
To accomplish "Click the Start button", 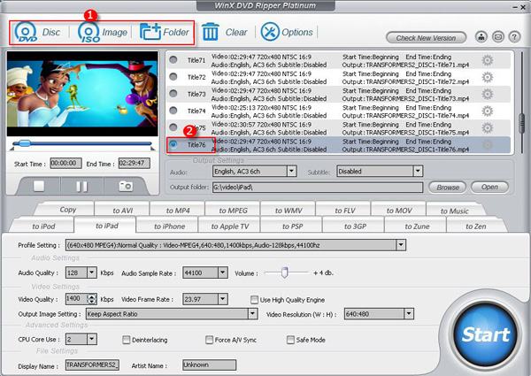I will pyautogui.click(x=485, y=334).
